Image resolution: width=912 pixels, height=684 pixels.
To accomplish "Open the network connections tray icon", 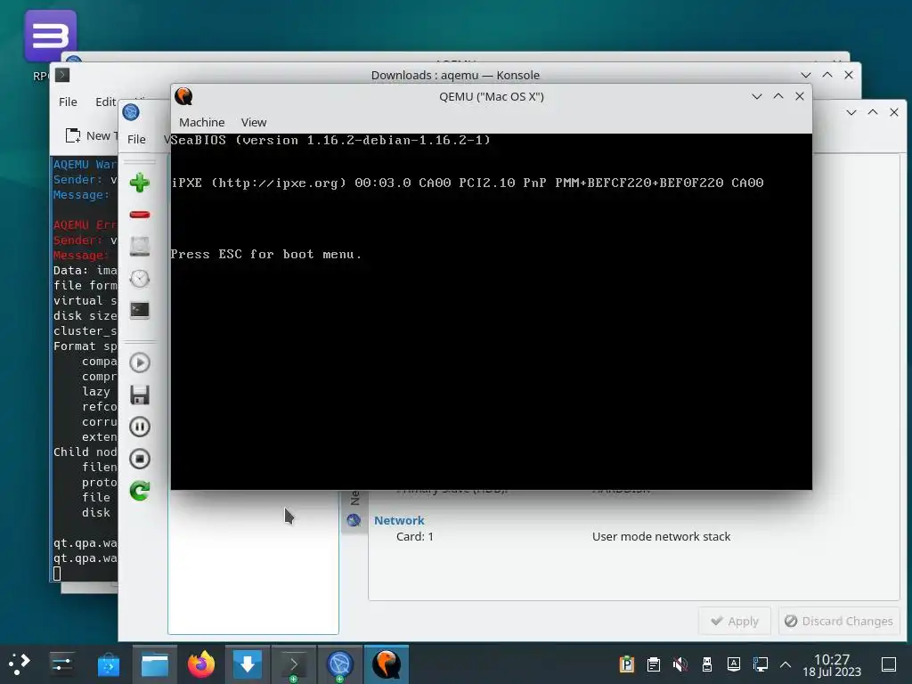I will pos(761,664).
